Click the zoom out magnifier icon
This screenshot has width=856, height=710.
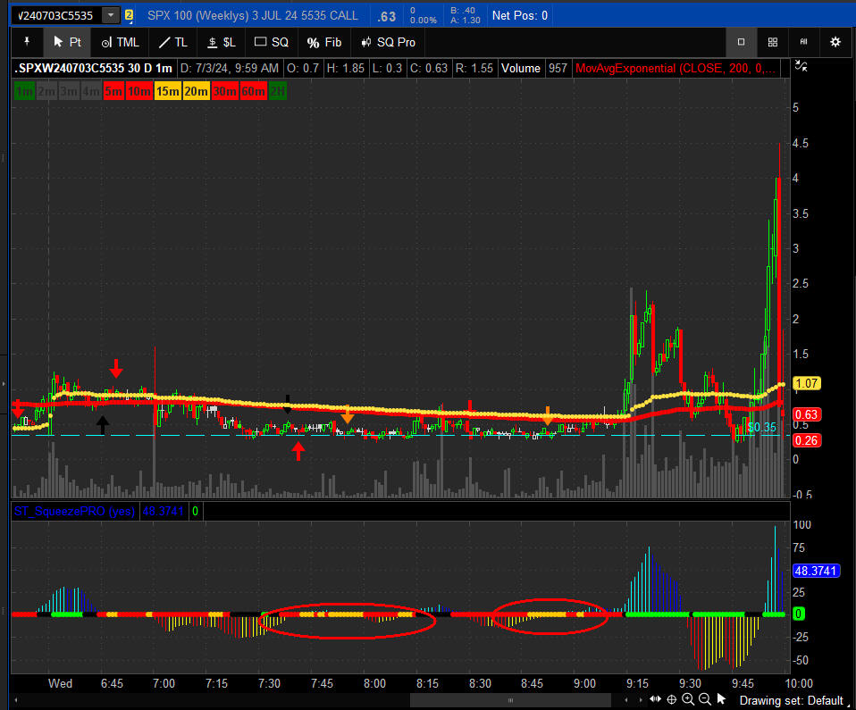(x=705, y=699)
